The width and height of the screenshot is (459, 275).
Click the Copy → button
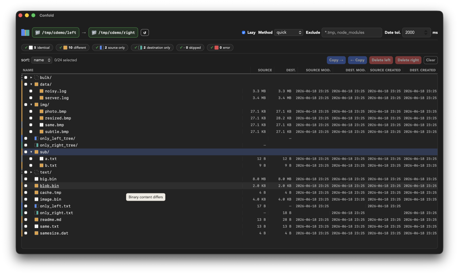336,60
